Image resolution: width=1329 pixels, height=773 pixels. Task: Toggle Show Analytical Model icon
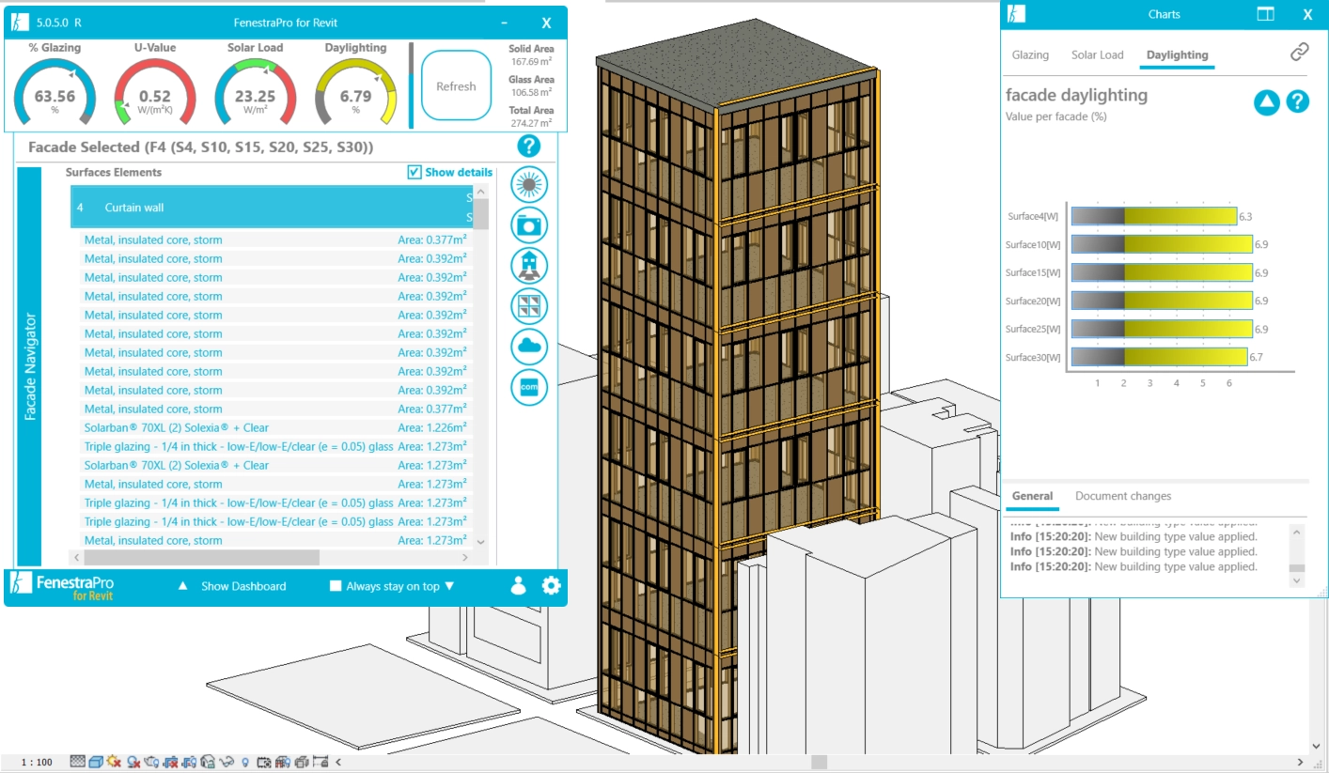point(283,762)
